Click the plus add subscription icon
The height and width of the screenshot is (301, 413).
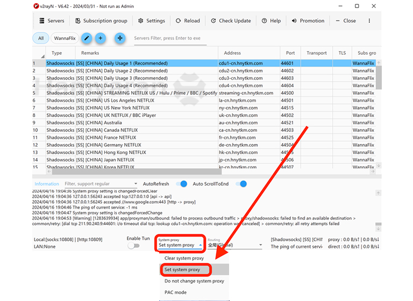(101, 38)
